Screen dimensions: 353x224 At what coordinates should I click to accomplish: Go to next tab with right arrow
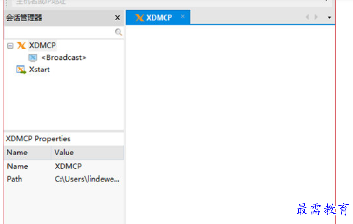316,17
